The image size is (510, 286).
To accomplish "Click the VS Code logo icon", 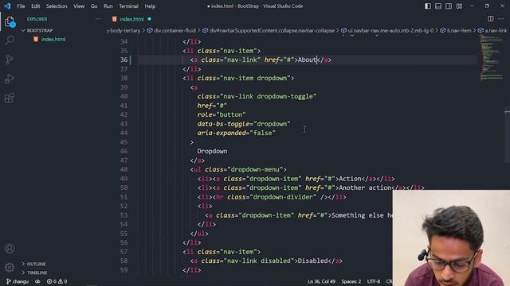I will (7, 6).
